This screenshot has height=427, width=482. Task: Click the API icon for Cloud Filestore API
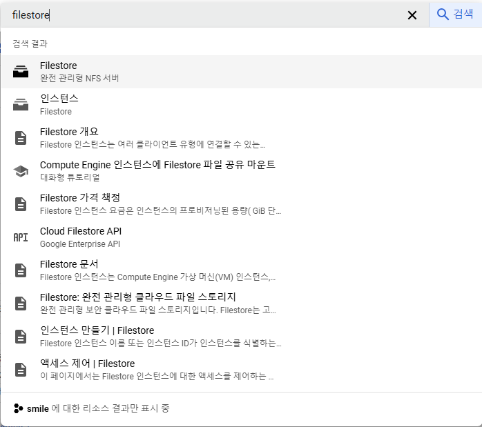pyautogui.click(x=21, y=237)
